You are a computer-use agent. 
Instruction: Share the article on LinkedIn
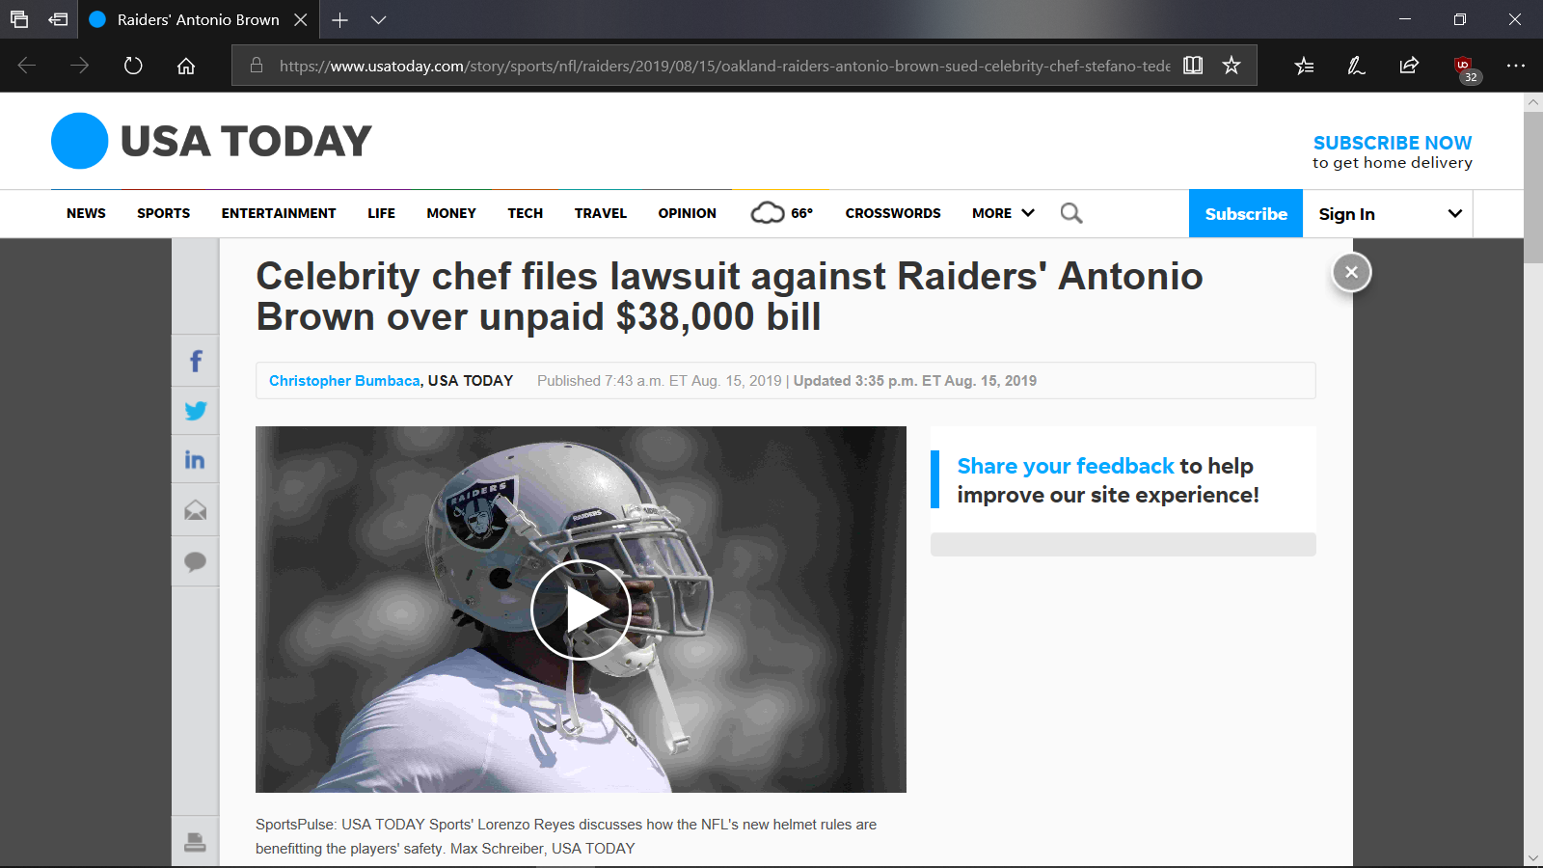click(196, 460)
